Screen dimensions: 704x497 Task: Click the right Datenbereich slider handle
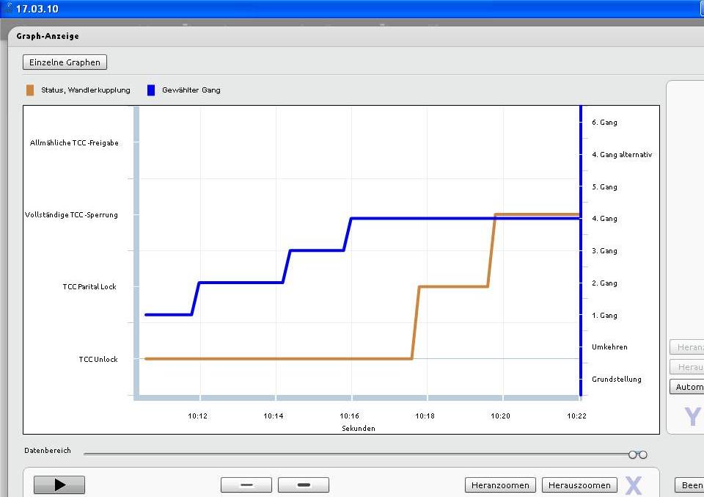643,454
